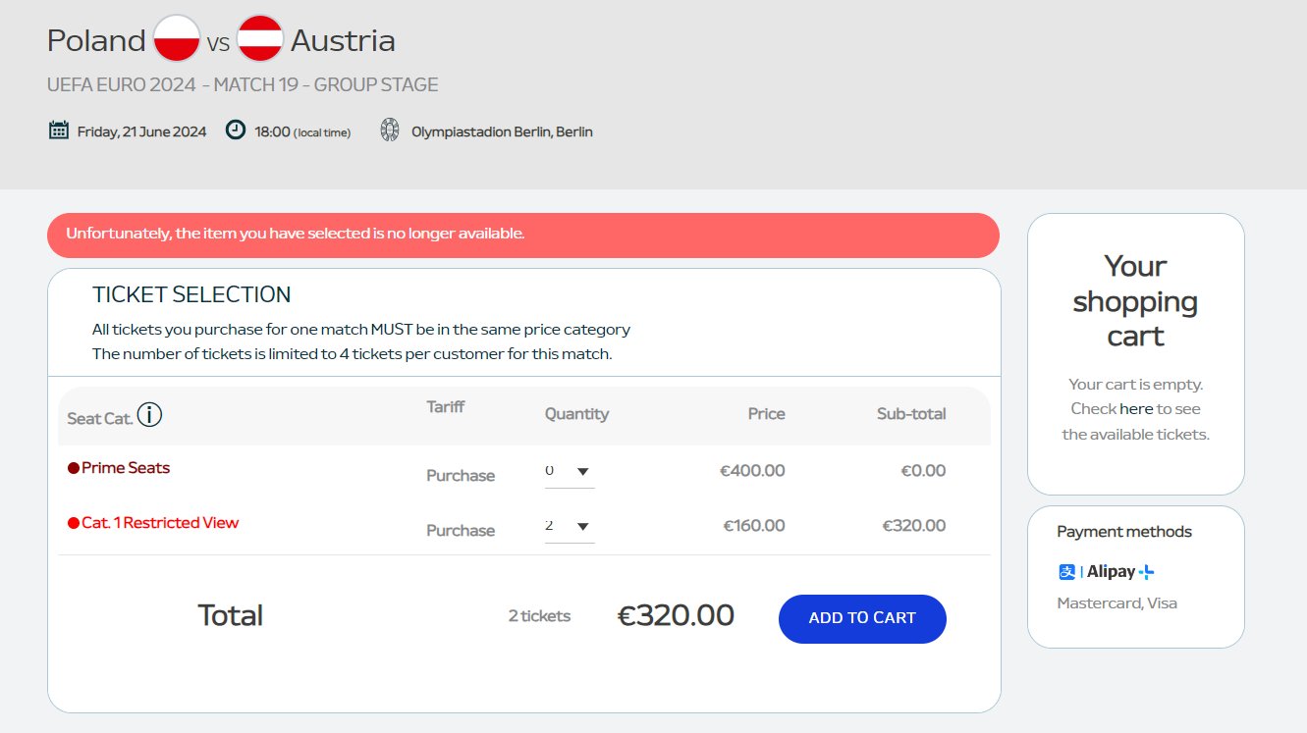The image size is (1307, 733).
Task: Click the red Cat. 1 color dot
Action: pos(73,523)
